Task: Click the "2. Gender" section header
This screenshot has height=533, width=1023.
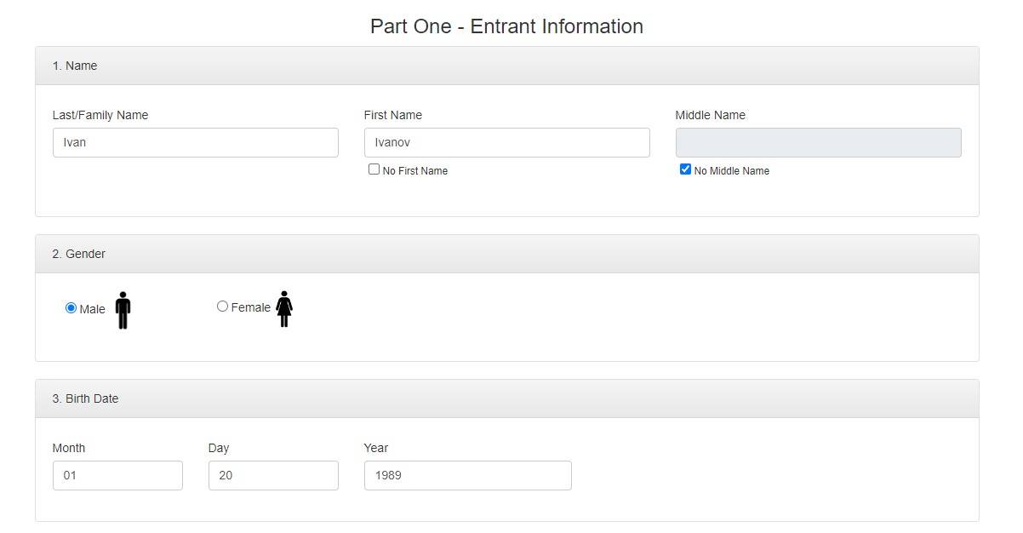Action: pyautogui.click(x=79, y=254)
